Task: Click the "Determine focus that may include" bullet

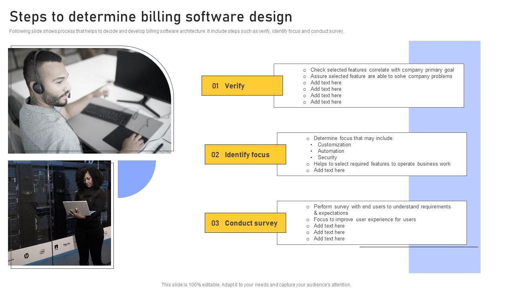Action: tap(353, 138)
